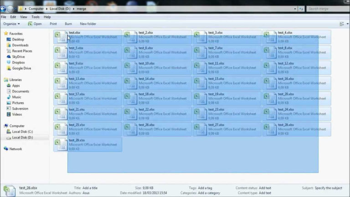
Task: Open the View menu
Action: [x=23, y=17]
